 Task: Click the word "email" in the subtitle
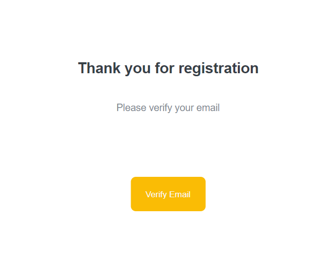(x=207, y=108)
